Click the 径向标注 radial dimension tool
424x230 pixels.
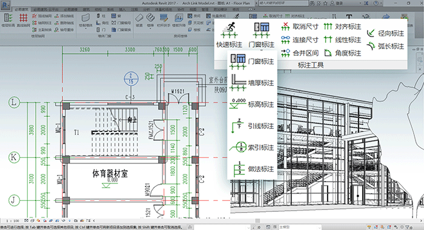pos(385,33)
